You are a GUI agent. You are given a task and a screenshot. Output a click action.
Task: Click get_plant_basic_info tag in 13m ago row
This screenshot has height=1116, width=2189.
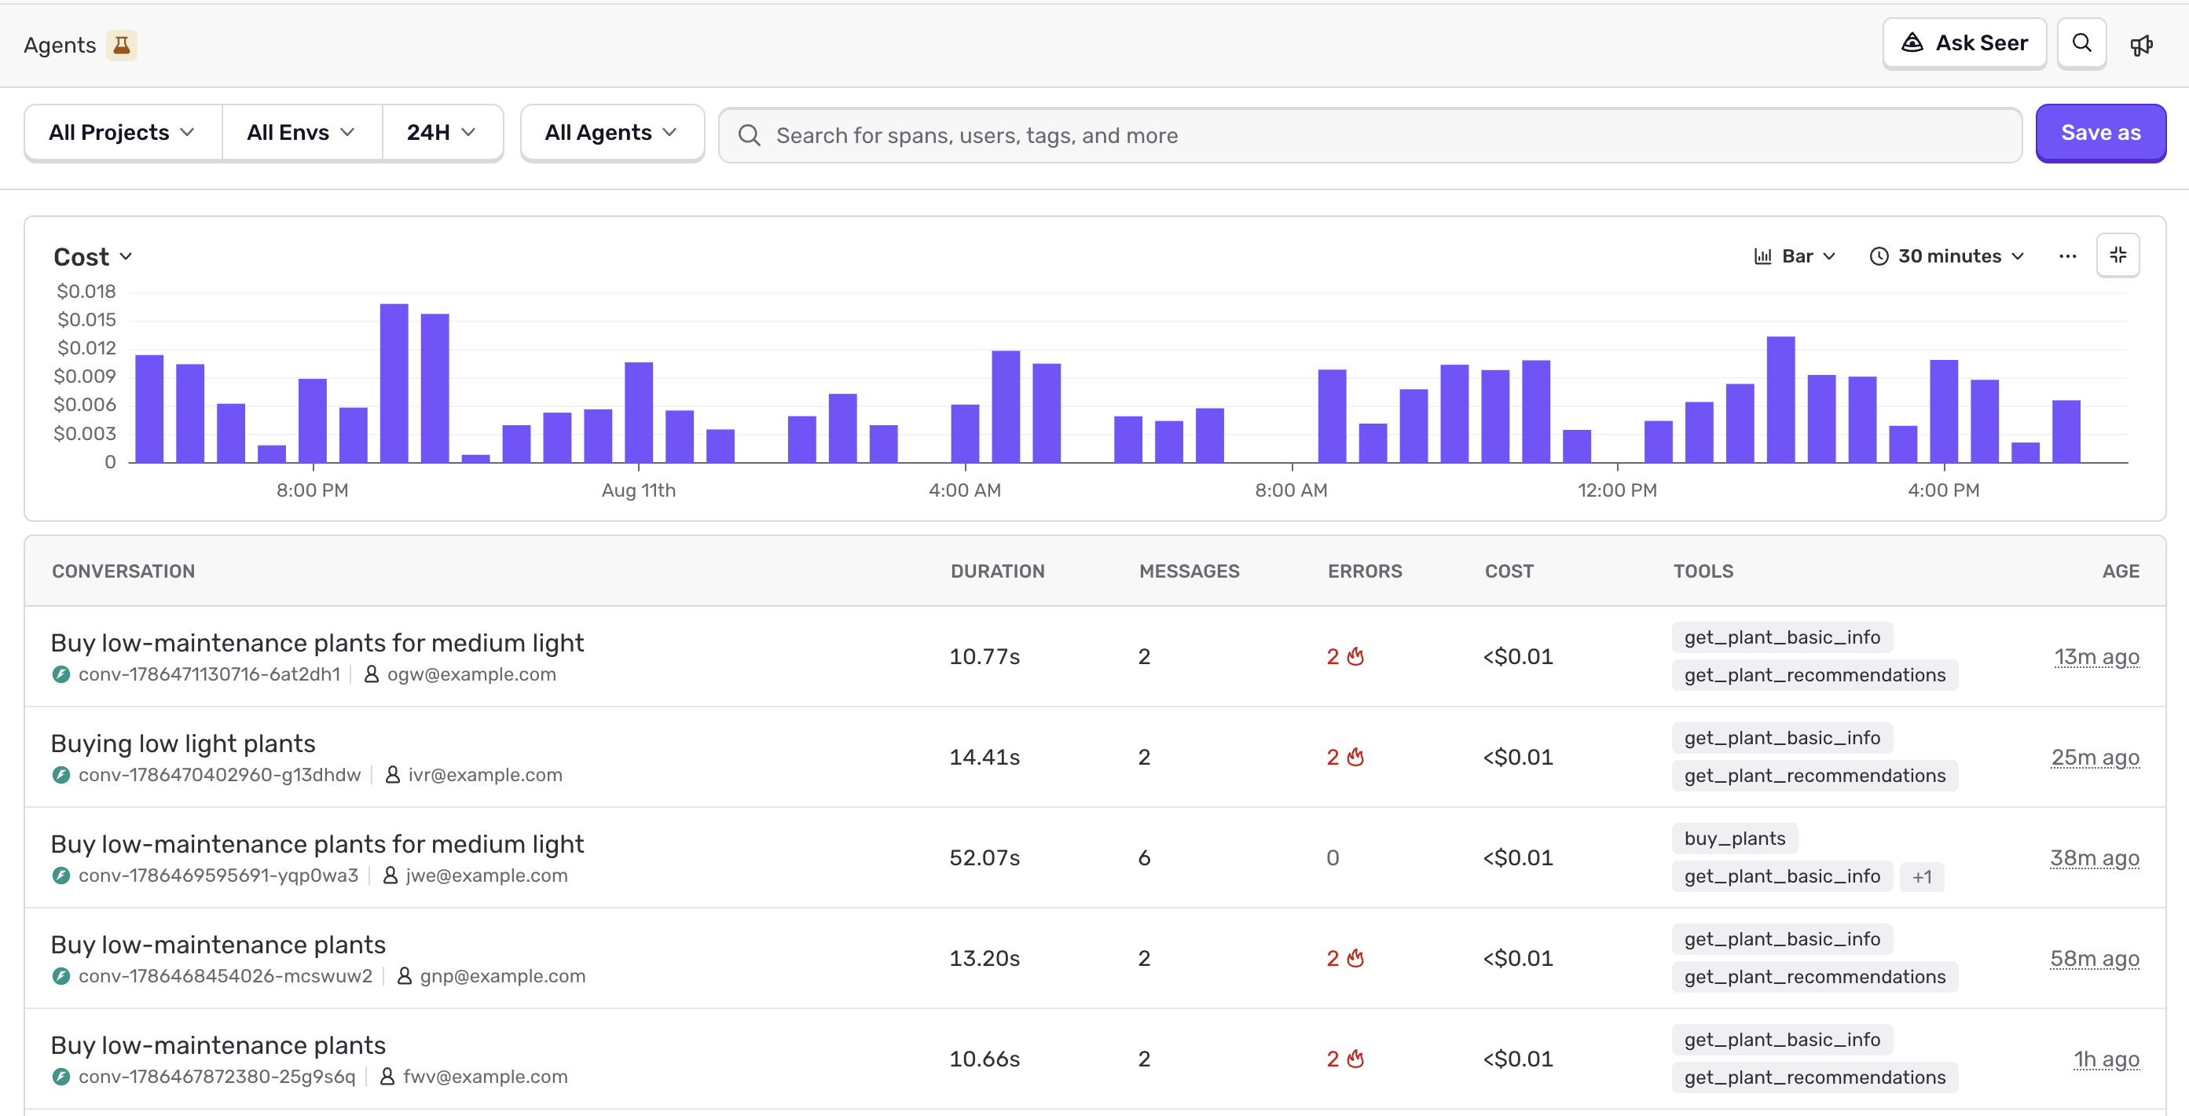click(x=1782, y=637)
